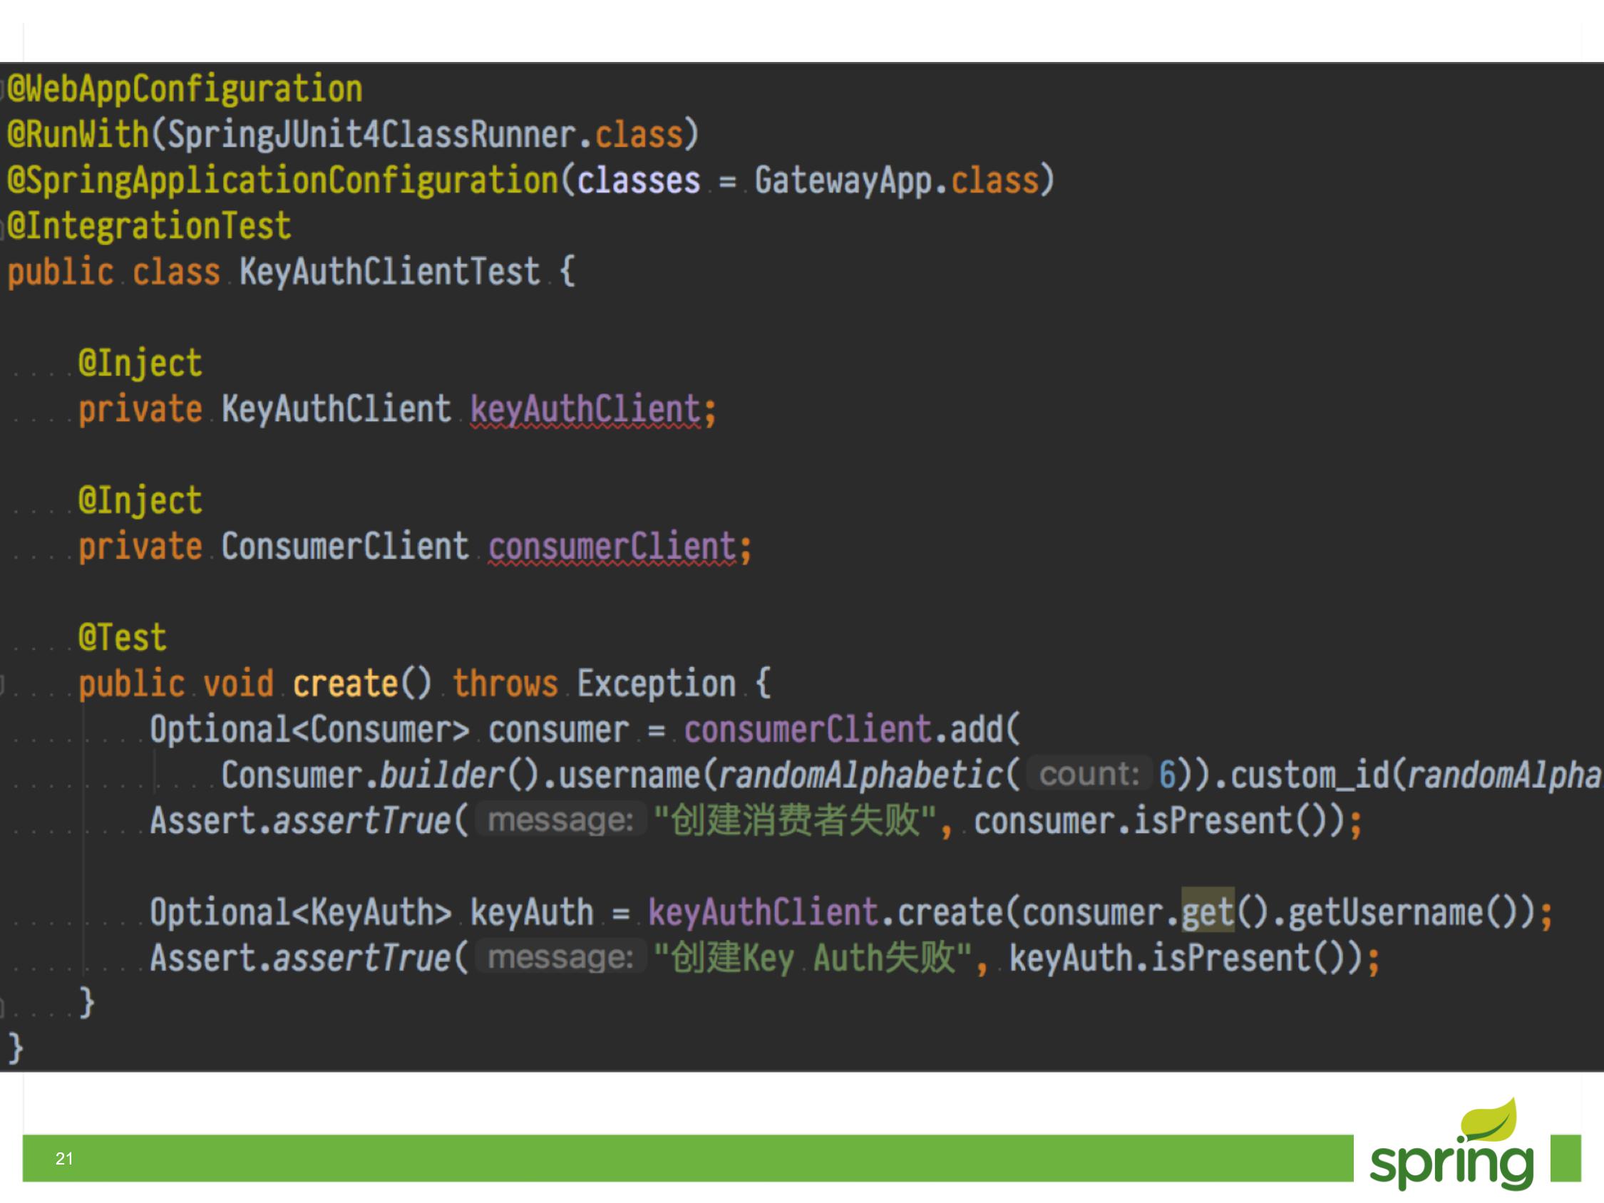Click the create method name
Screen dimensions: 1604x1203
click(x=345, y=683)
